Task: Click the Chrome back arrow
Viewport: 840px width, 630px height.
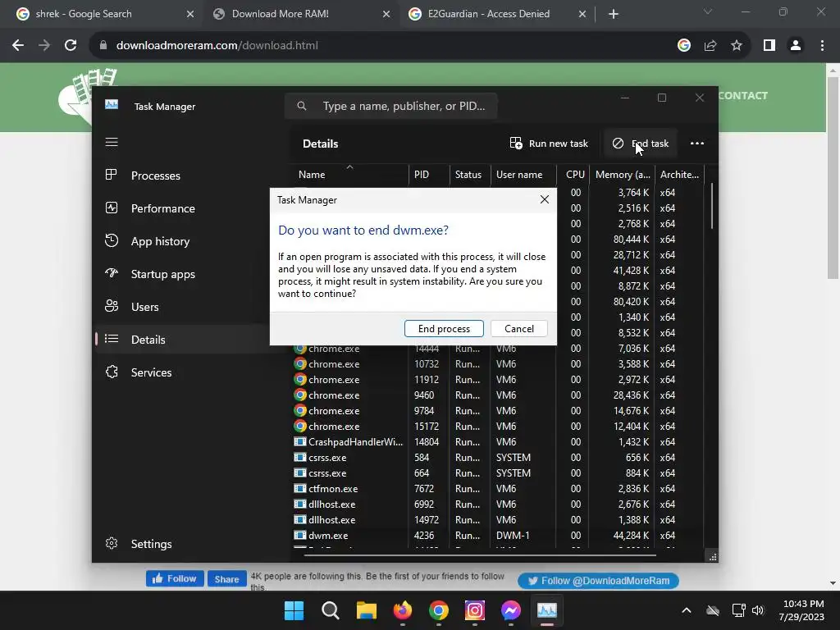Action: [18, 46]
